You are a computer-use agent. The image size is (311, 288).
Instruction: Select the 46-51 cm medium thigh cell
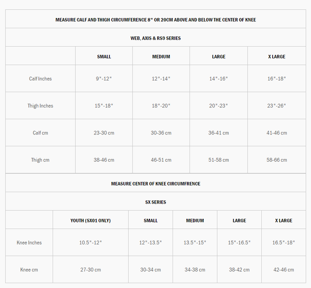pyautogui.click(x=161, y=160)
